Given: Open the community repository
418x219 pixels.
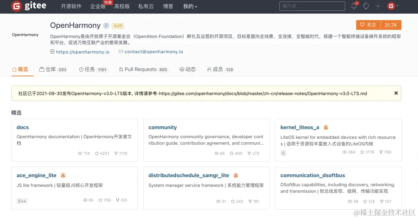Looking at the screenshot, I should click(163, 127).
